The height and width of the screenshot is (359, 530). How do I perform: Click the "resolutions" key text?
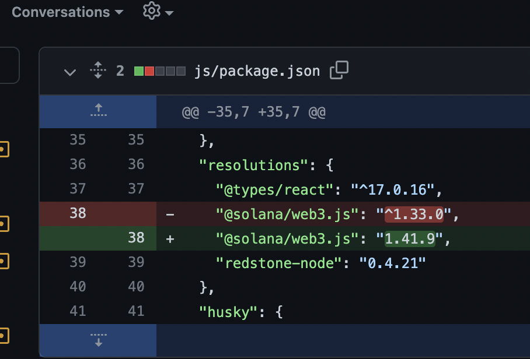point(254,166)
